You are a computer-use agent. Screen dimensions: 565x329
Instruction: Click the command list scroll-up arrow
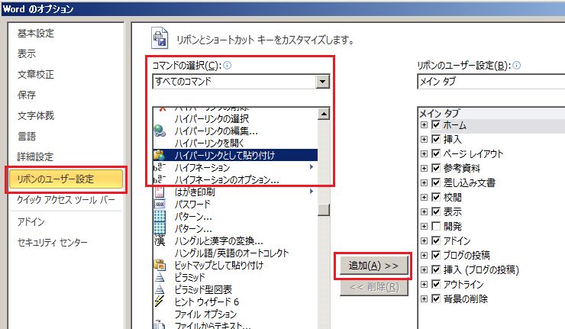coord(324,114)
